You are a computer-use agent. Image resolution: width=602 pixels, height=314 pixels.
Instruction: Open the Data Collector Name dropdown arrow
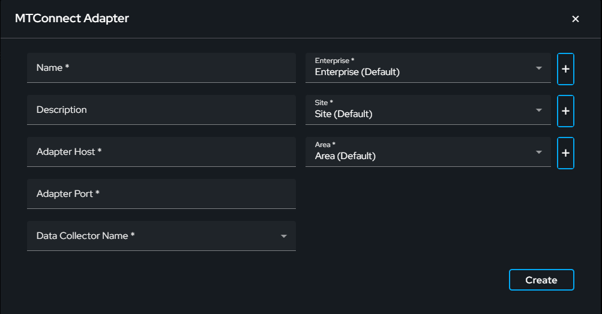284,236
